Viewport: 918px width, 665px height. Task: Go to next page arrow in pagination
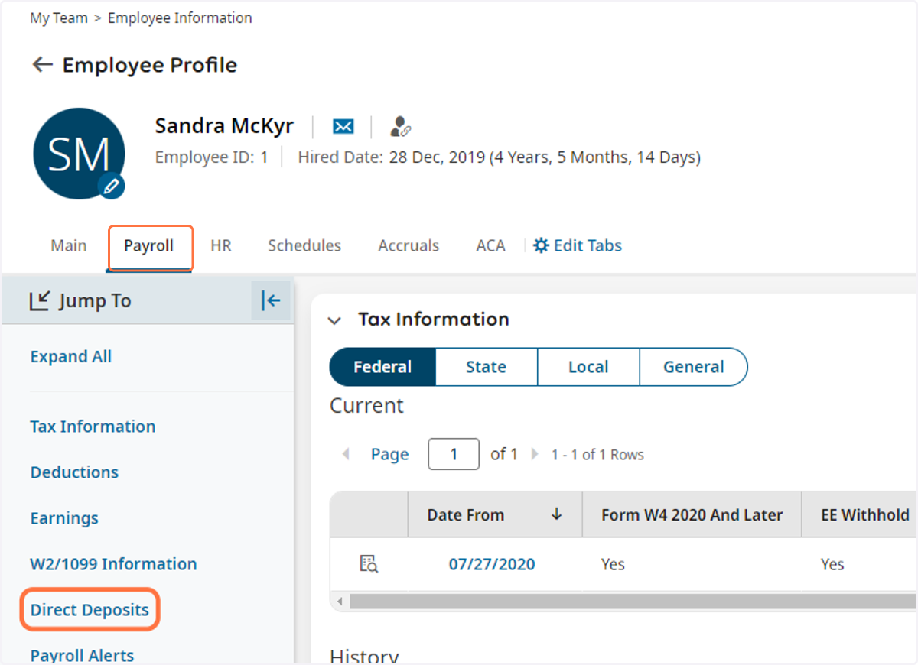coord(535,454)
